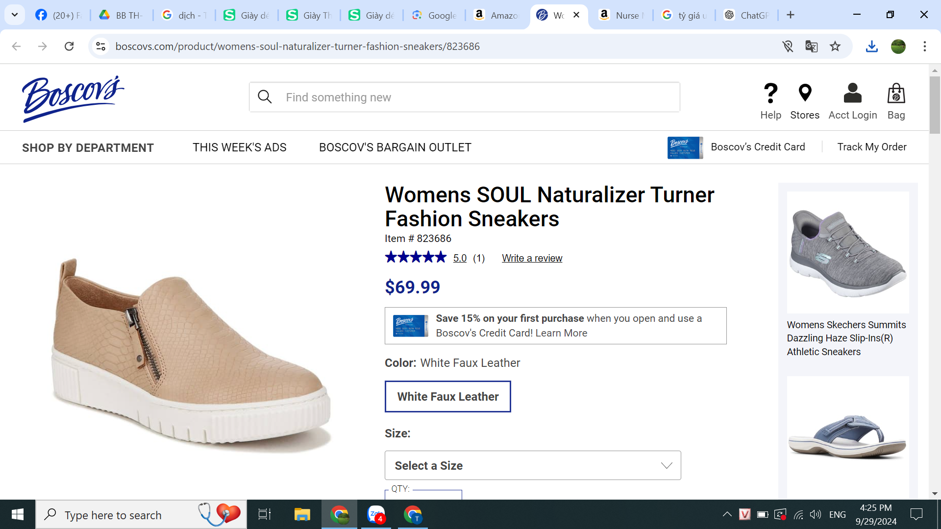The image size is (941, 529).
Task: Click the Boscov's logo
Action: click(x=73, y=98)
